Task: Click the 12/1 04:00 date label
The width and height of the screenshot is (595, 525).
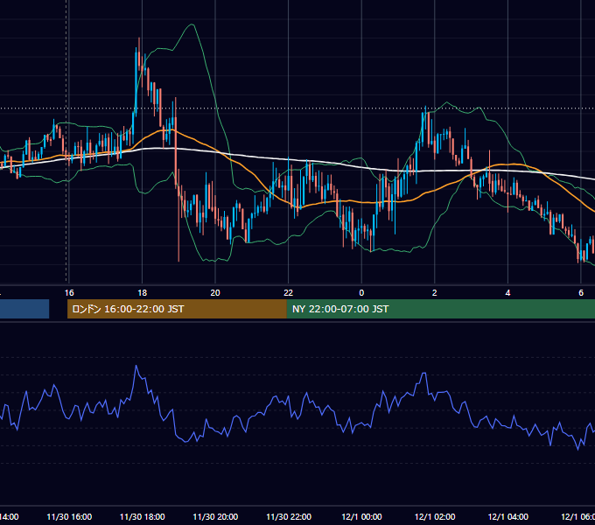Action: 507,517
